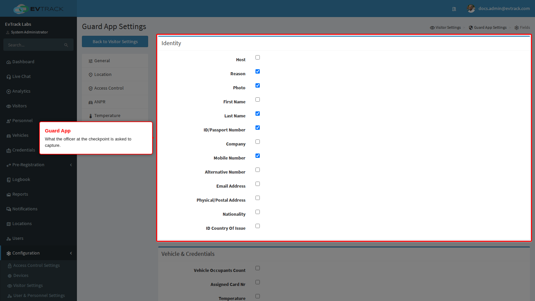Click docs.admin@evtrack.com account link
This screenshot has height=301, width=535.
pos(504,9)
